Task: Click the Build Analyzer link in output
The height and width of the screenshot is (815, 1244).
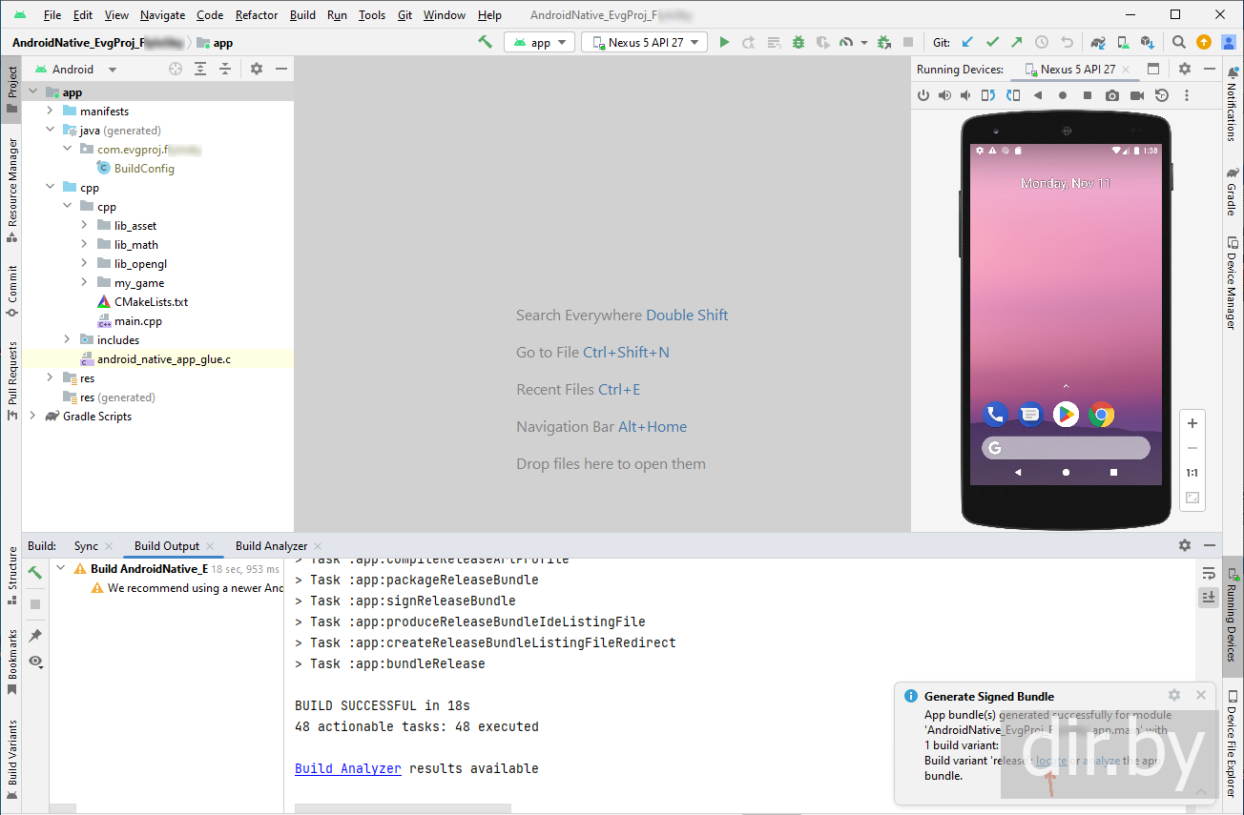Action: pos(347,768)
